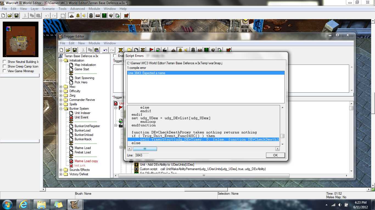The height and width of the screenshot is (210, 375).
Task: Click Undo icon in Trigger Editor toolbar
Action: coord(105,50)
